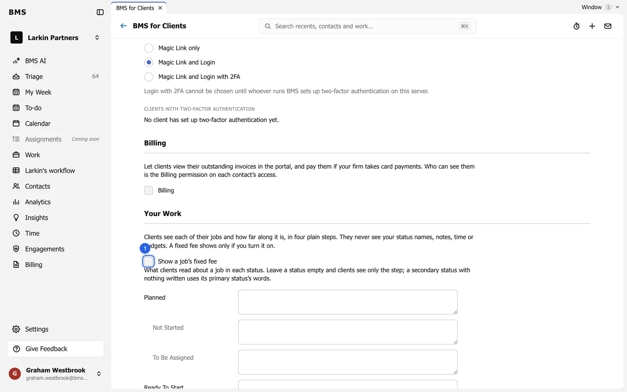Click the Give Feedback button
The height and width of the screenshot is (392, 627).
click(55, 349)
